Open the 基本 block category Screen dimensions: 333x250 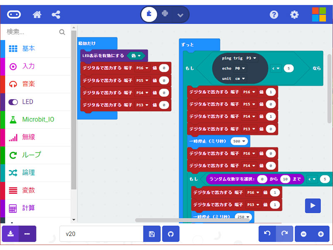click(x=29, y=49)
